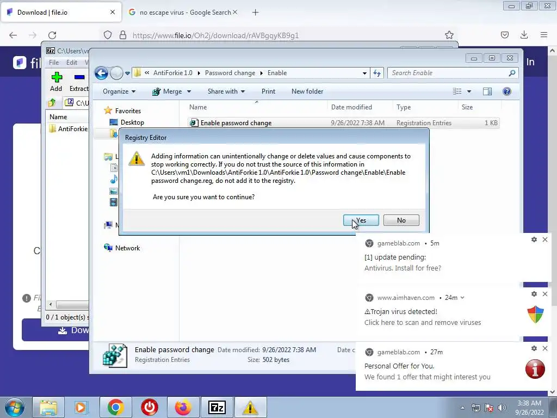Go forward in Explorer window
The width and height of the screenshot is (557, 418).
(116, 73)
